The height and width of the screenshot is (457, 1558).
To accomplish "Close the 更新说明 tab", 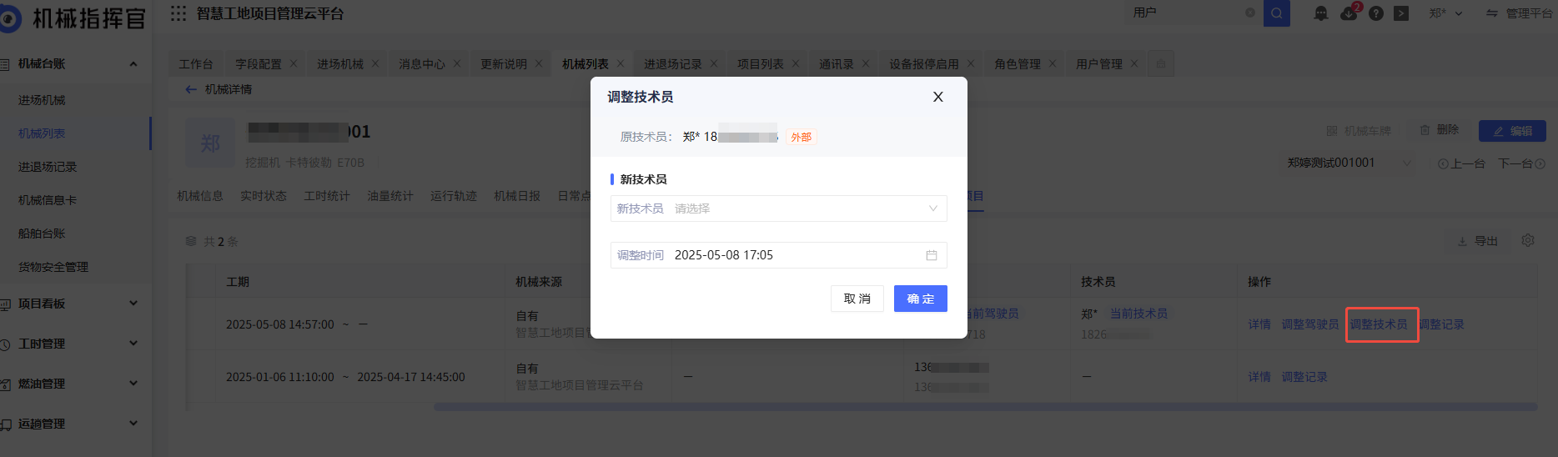I will (x=539, y=63).
